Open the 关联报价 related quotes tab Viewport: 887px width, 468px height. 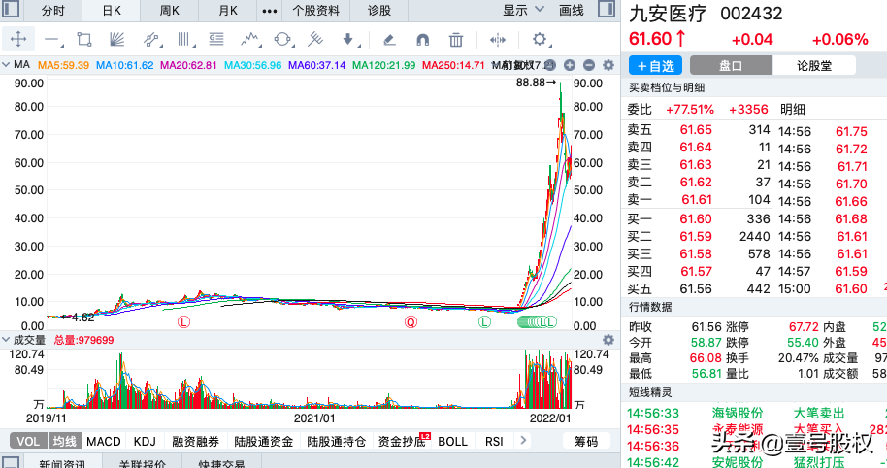click(x=142, y=463)
